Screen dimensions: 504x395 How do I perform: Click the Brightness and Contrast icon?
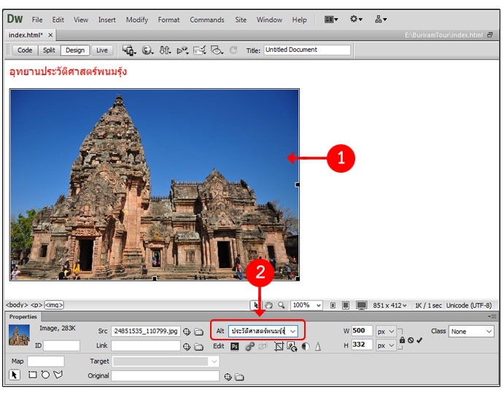[305, 346]
